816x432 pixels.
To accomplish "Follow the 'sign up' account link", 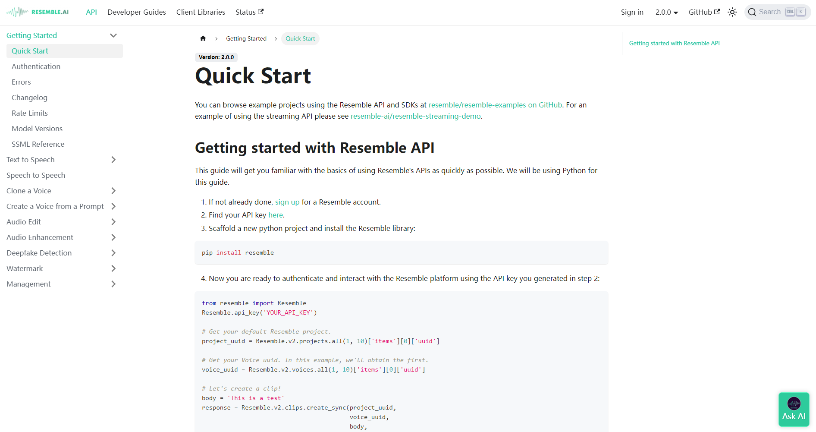I will pyautogui.click(x=287, y=202).
